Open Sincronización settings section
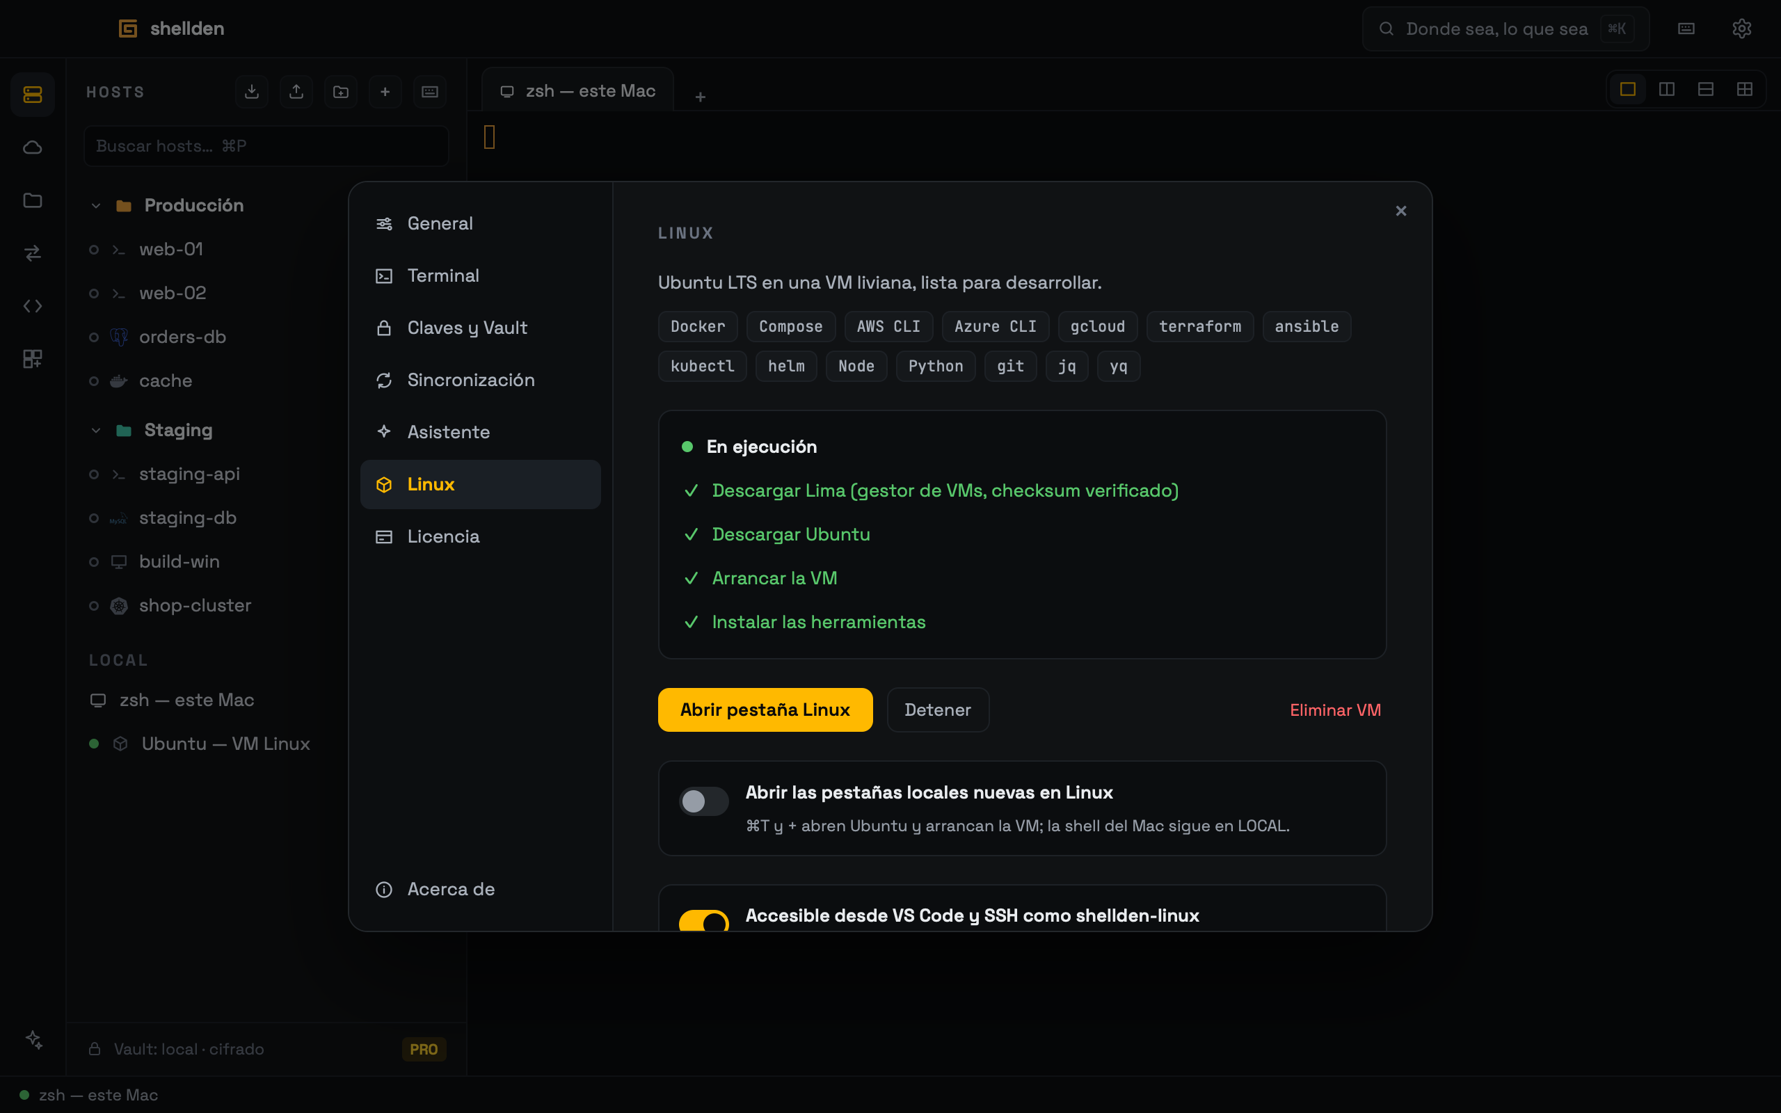 481,381
